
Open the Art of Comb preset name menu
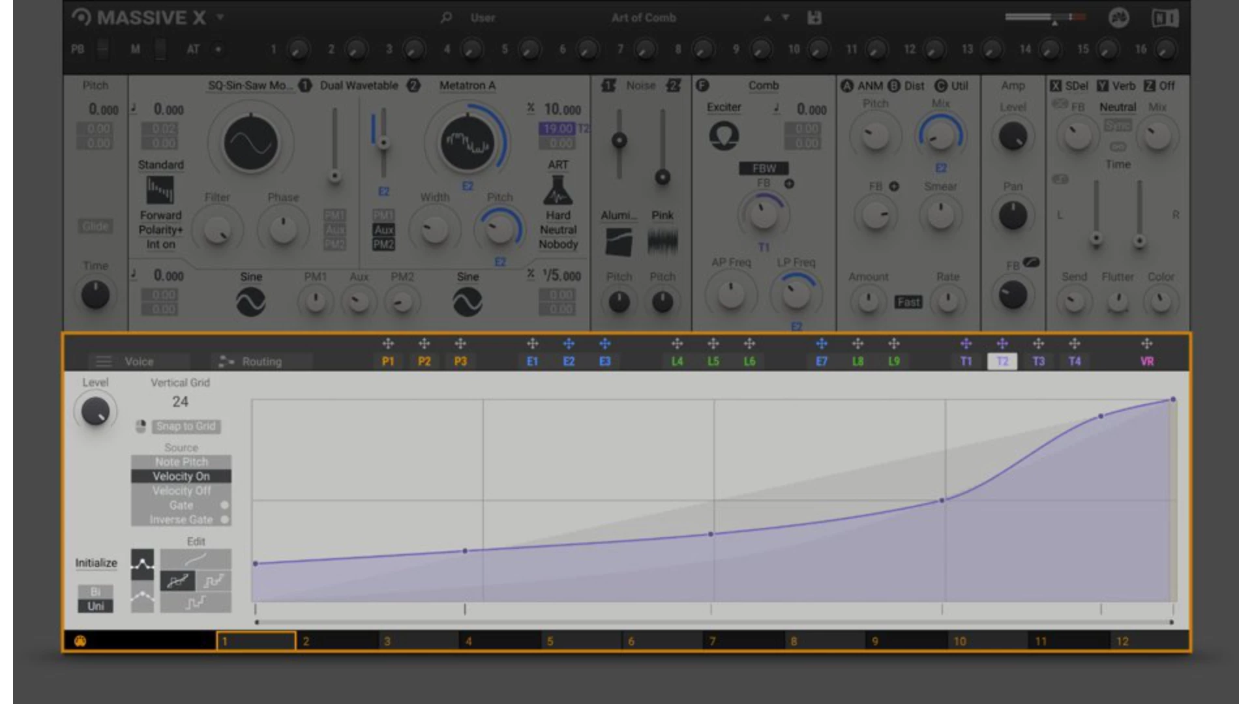pos(644,18)
